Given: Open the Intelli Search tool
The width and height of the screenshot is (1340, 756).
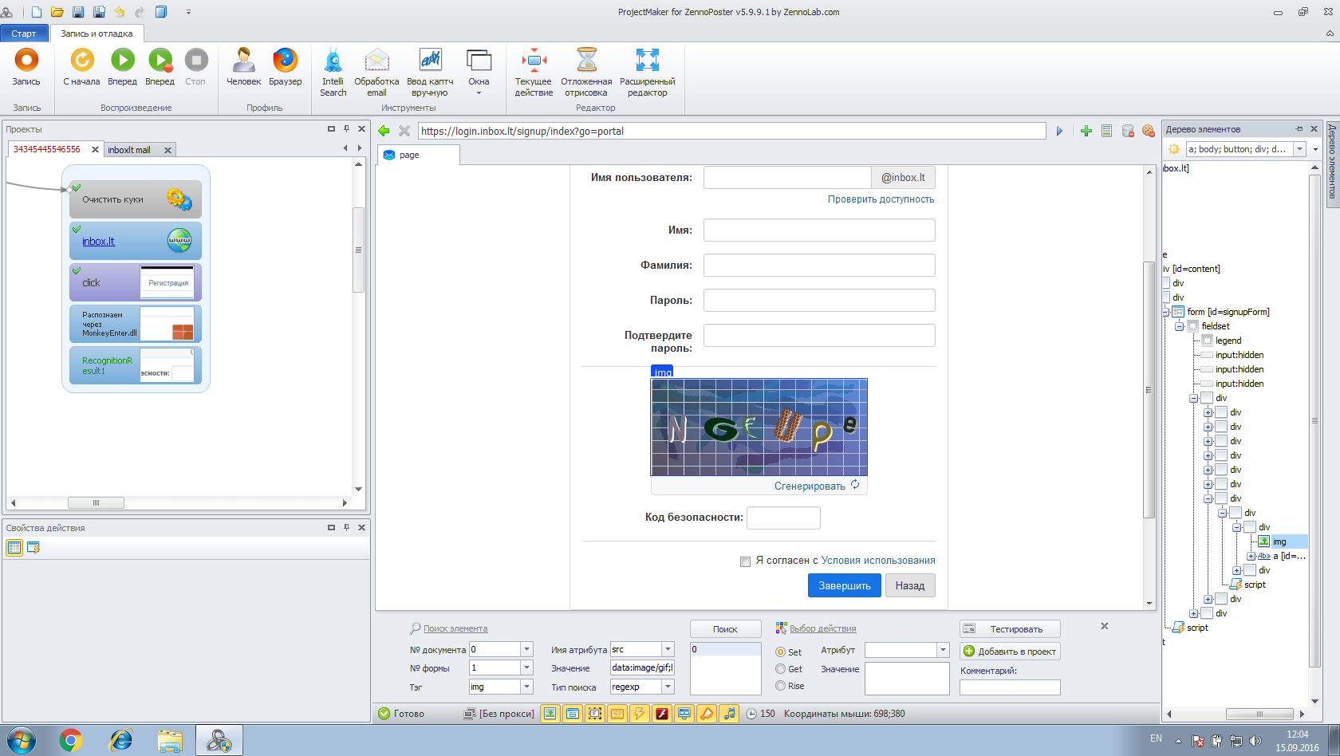Looking at the screenshot, I should tap(333, 61).
